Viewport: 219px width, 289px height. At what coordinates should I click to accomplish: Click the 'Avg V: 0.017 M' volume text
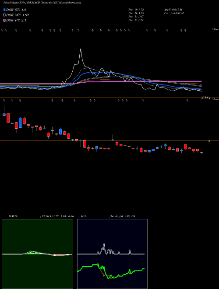(x=173, y=9)
